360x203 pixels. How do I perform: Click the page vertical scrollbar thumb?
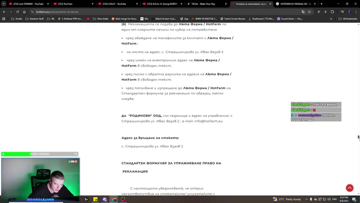(359, 138)
